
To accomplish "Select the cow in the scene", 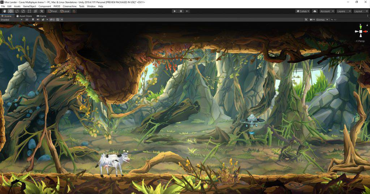I will pyautogui.click(x=113, y=164).
